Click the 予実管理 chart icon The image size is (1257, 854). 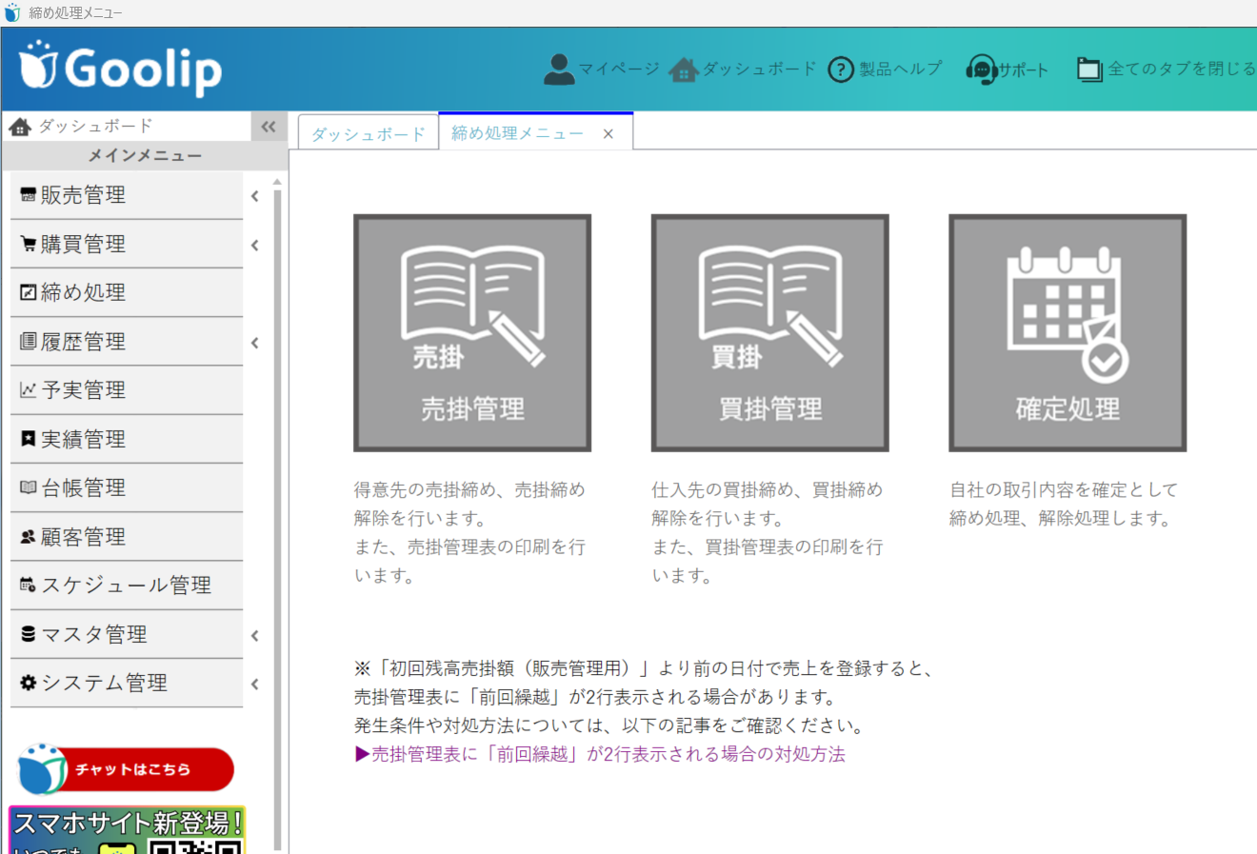(x=29, y=389)
